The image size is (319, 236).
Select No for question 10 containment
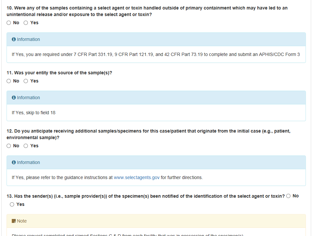[x=9, y=23]
